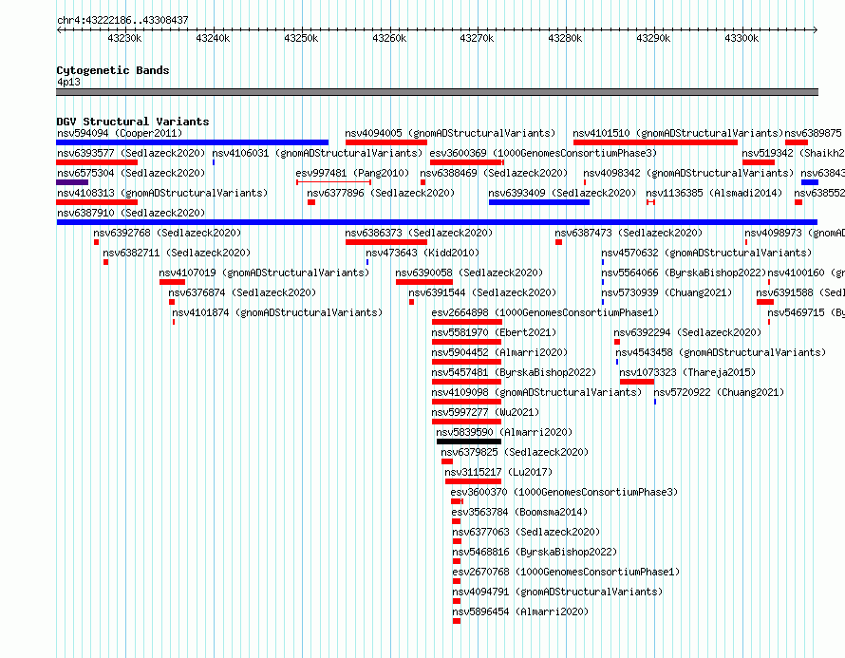This screenshot has width=845, height=658.
Task: Click the blue nsv6393409 variant bar
Action: [x=539, y=202]
